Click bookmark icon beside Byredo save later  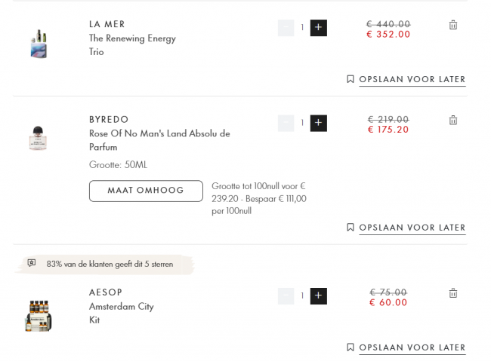tap(350, 228)
